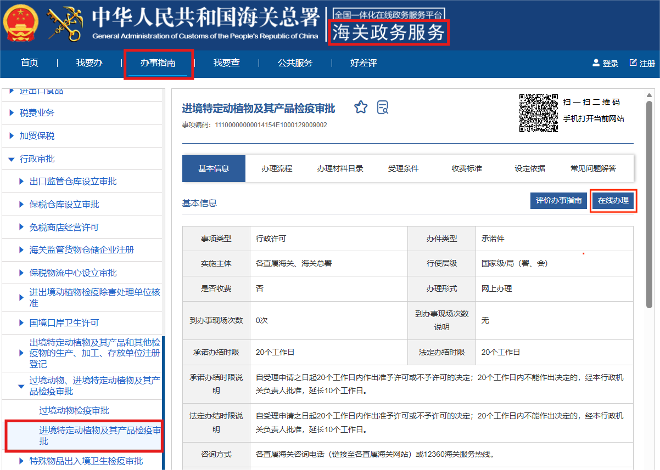660x470 pixels.
Task: Click the customs key emblem logo
Action: (x=64, y=25)
